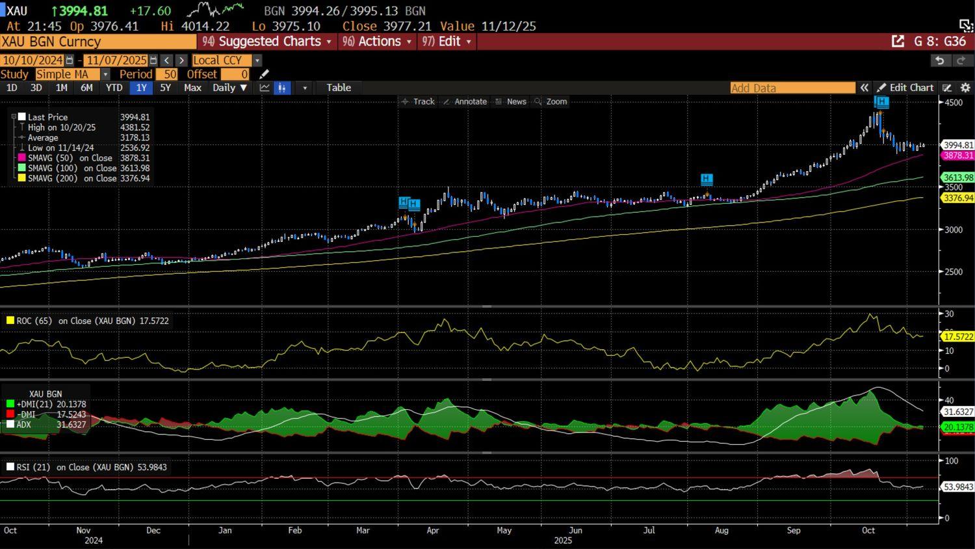Click the Edit Chart button
The height and width of the screenshot is (549, 975).
tap(905, 88)
